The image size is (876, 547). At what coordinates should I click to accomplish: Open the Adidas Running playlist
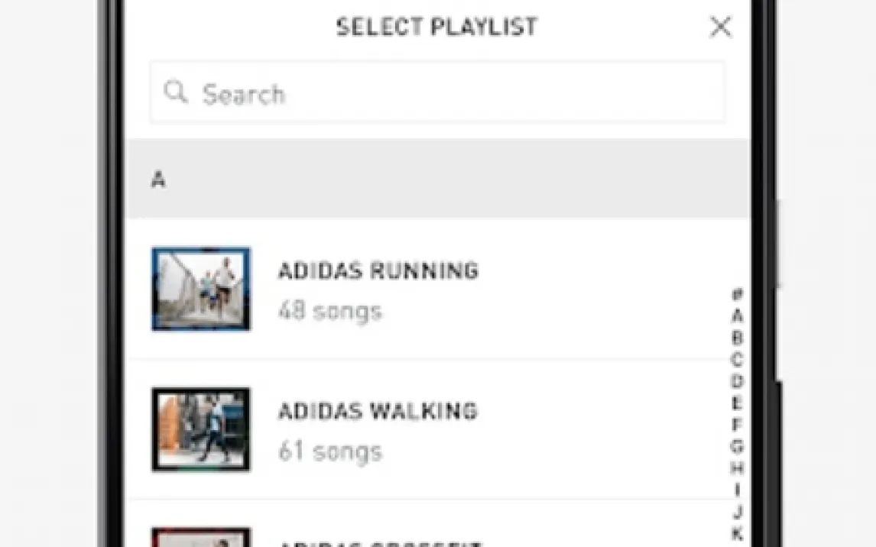pos(378,270)
